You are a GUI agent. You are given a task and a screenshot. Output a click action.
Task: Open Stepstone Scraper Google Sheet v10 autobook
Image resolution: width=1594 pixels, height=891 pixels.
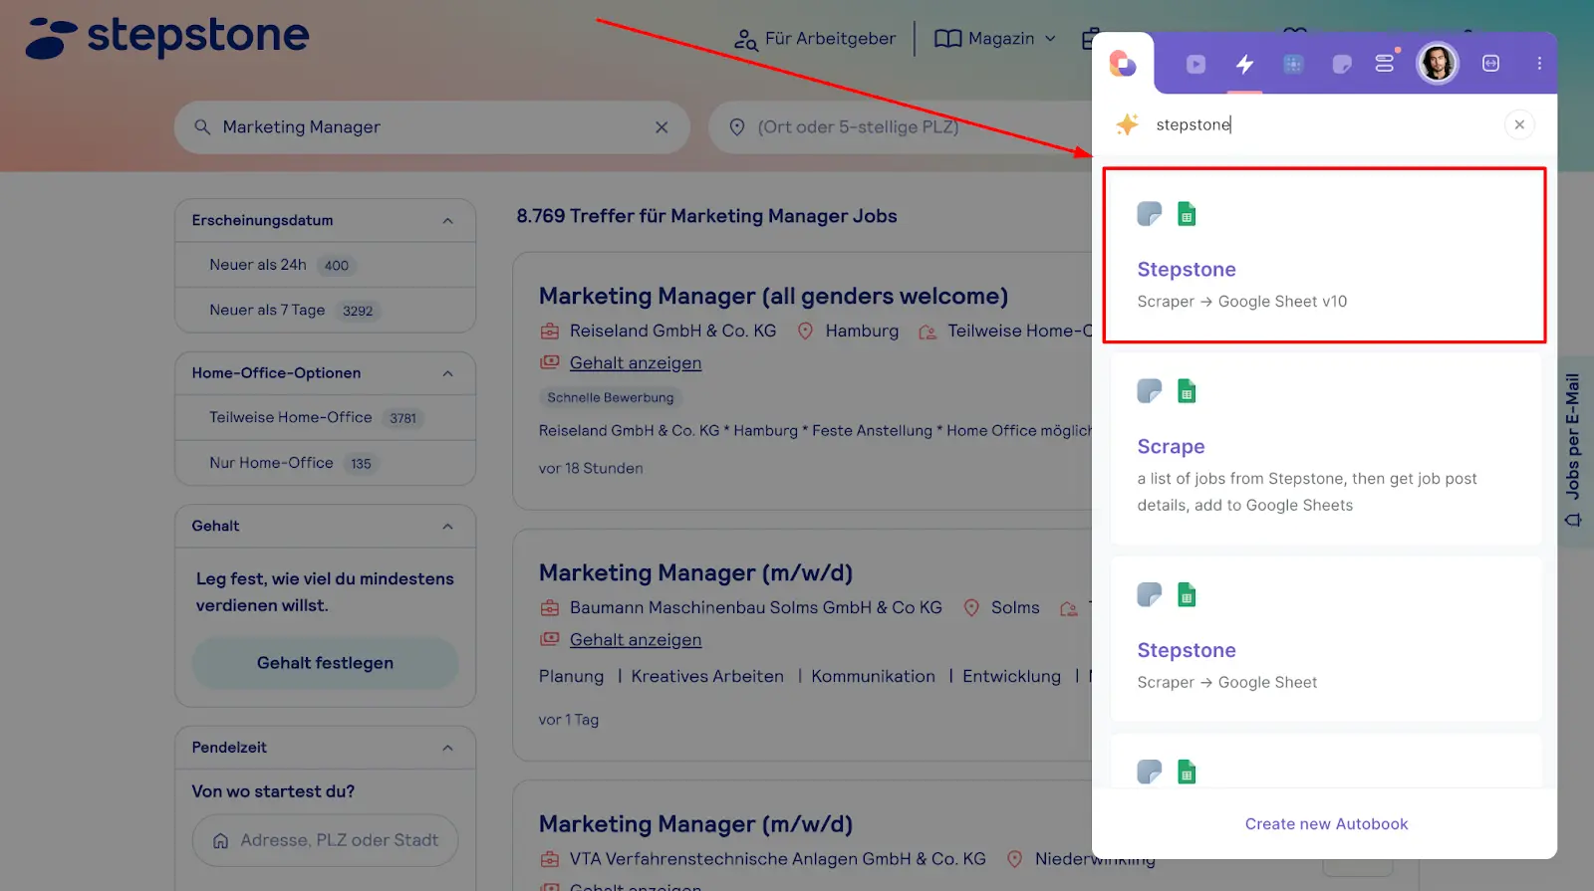1325,256
